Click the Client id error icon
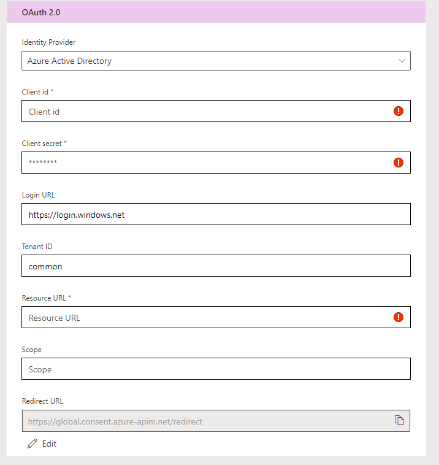The image size is (439, 465). pos(399,111)
